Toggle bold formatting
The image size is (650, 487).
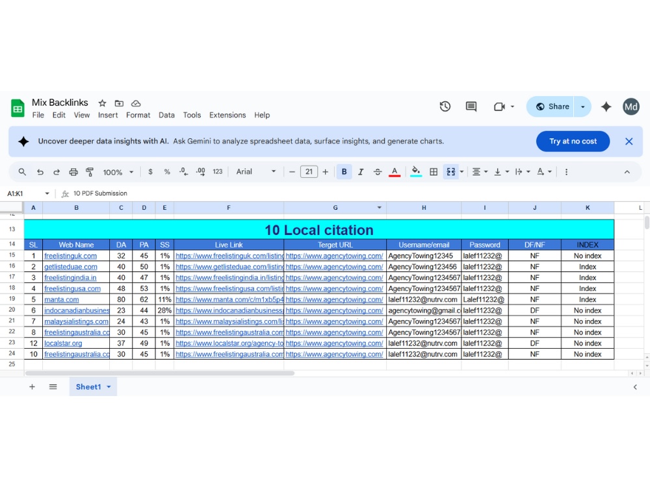click(x=344, y=172)
